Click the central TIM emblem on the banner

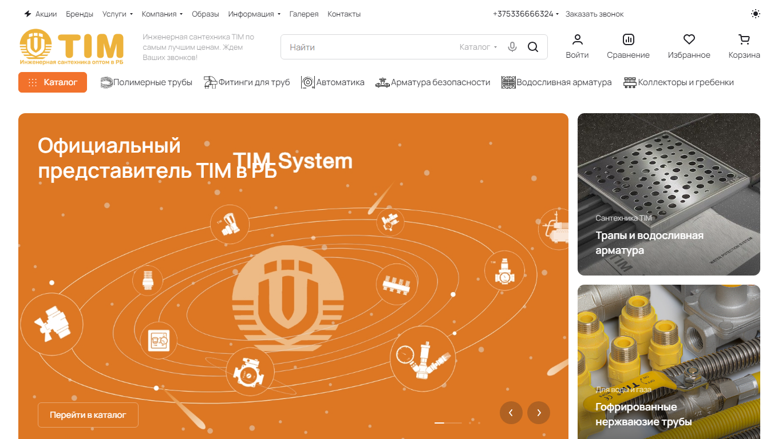pos(288,298)
